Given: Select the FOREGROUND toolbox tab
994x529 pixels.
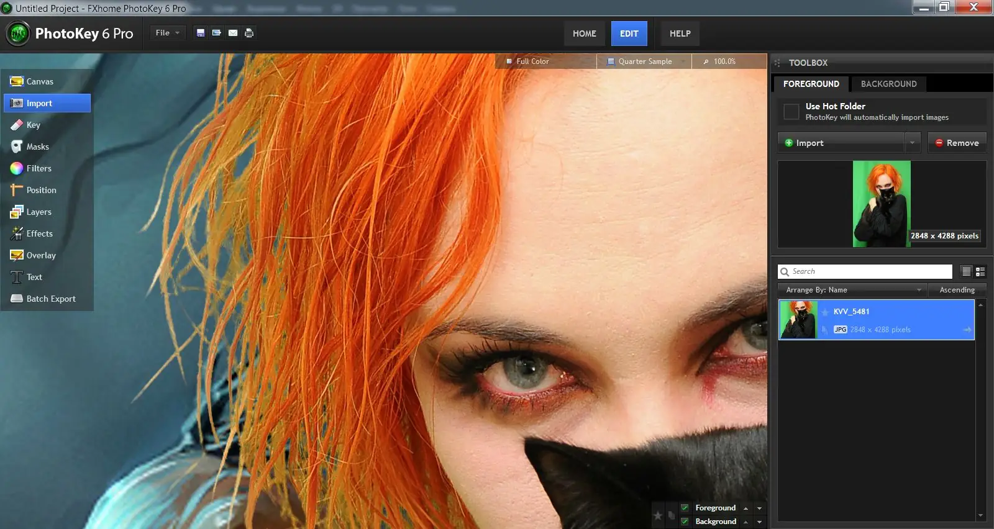Looking at the screenshot, I should 811,84.
